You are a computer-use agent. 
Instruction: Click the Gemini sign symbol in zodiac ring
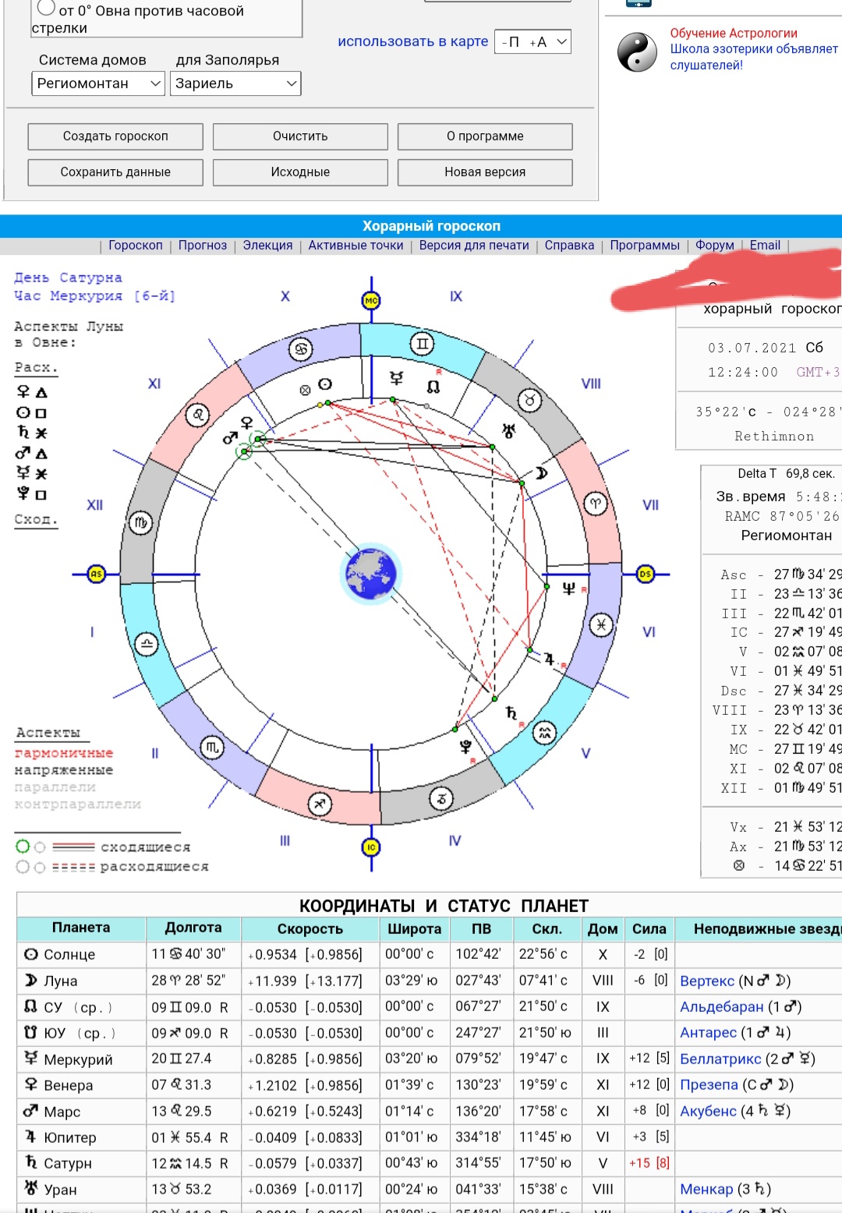(x=422, y=344)
